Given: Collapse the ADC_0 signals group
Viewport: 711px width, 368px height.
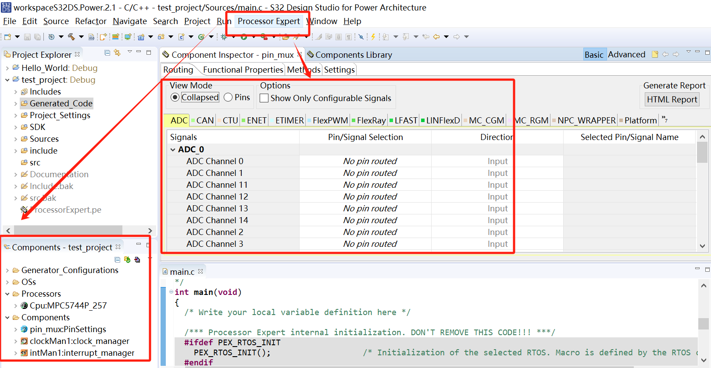Looking at the screenshot, I should [173, 150].
